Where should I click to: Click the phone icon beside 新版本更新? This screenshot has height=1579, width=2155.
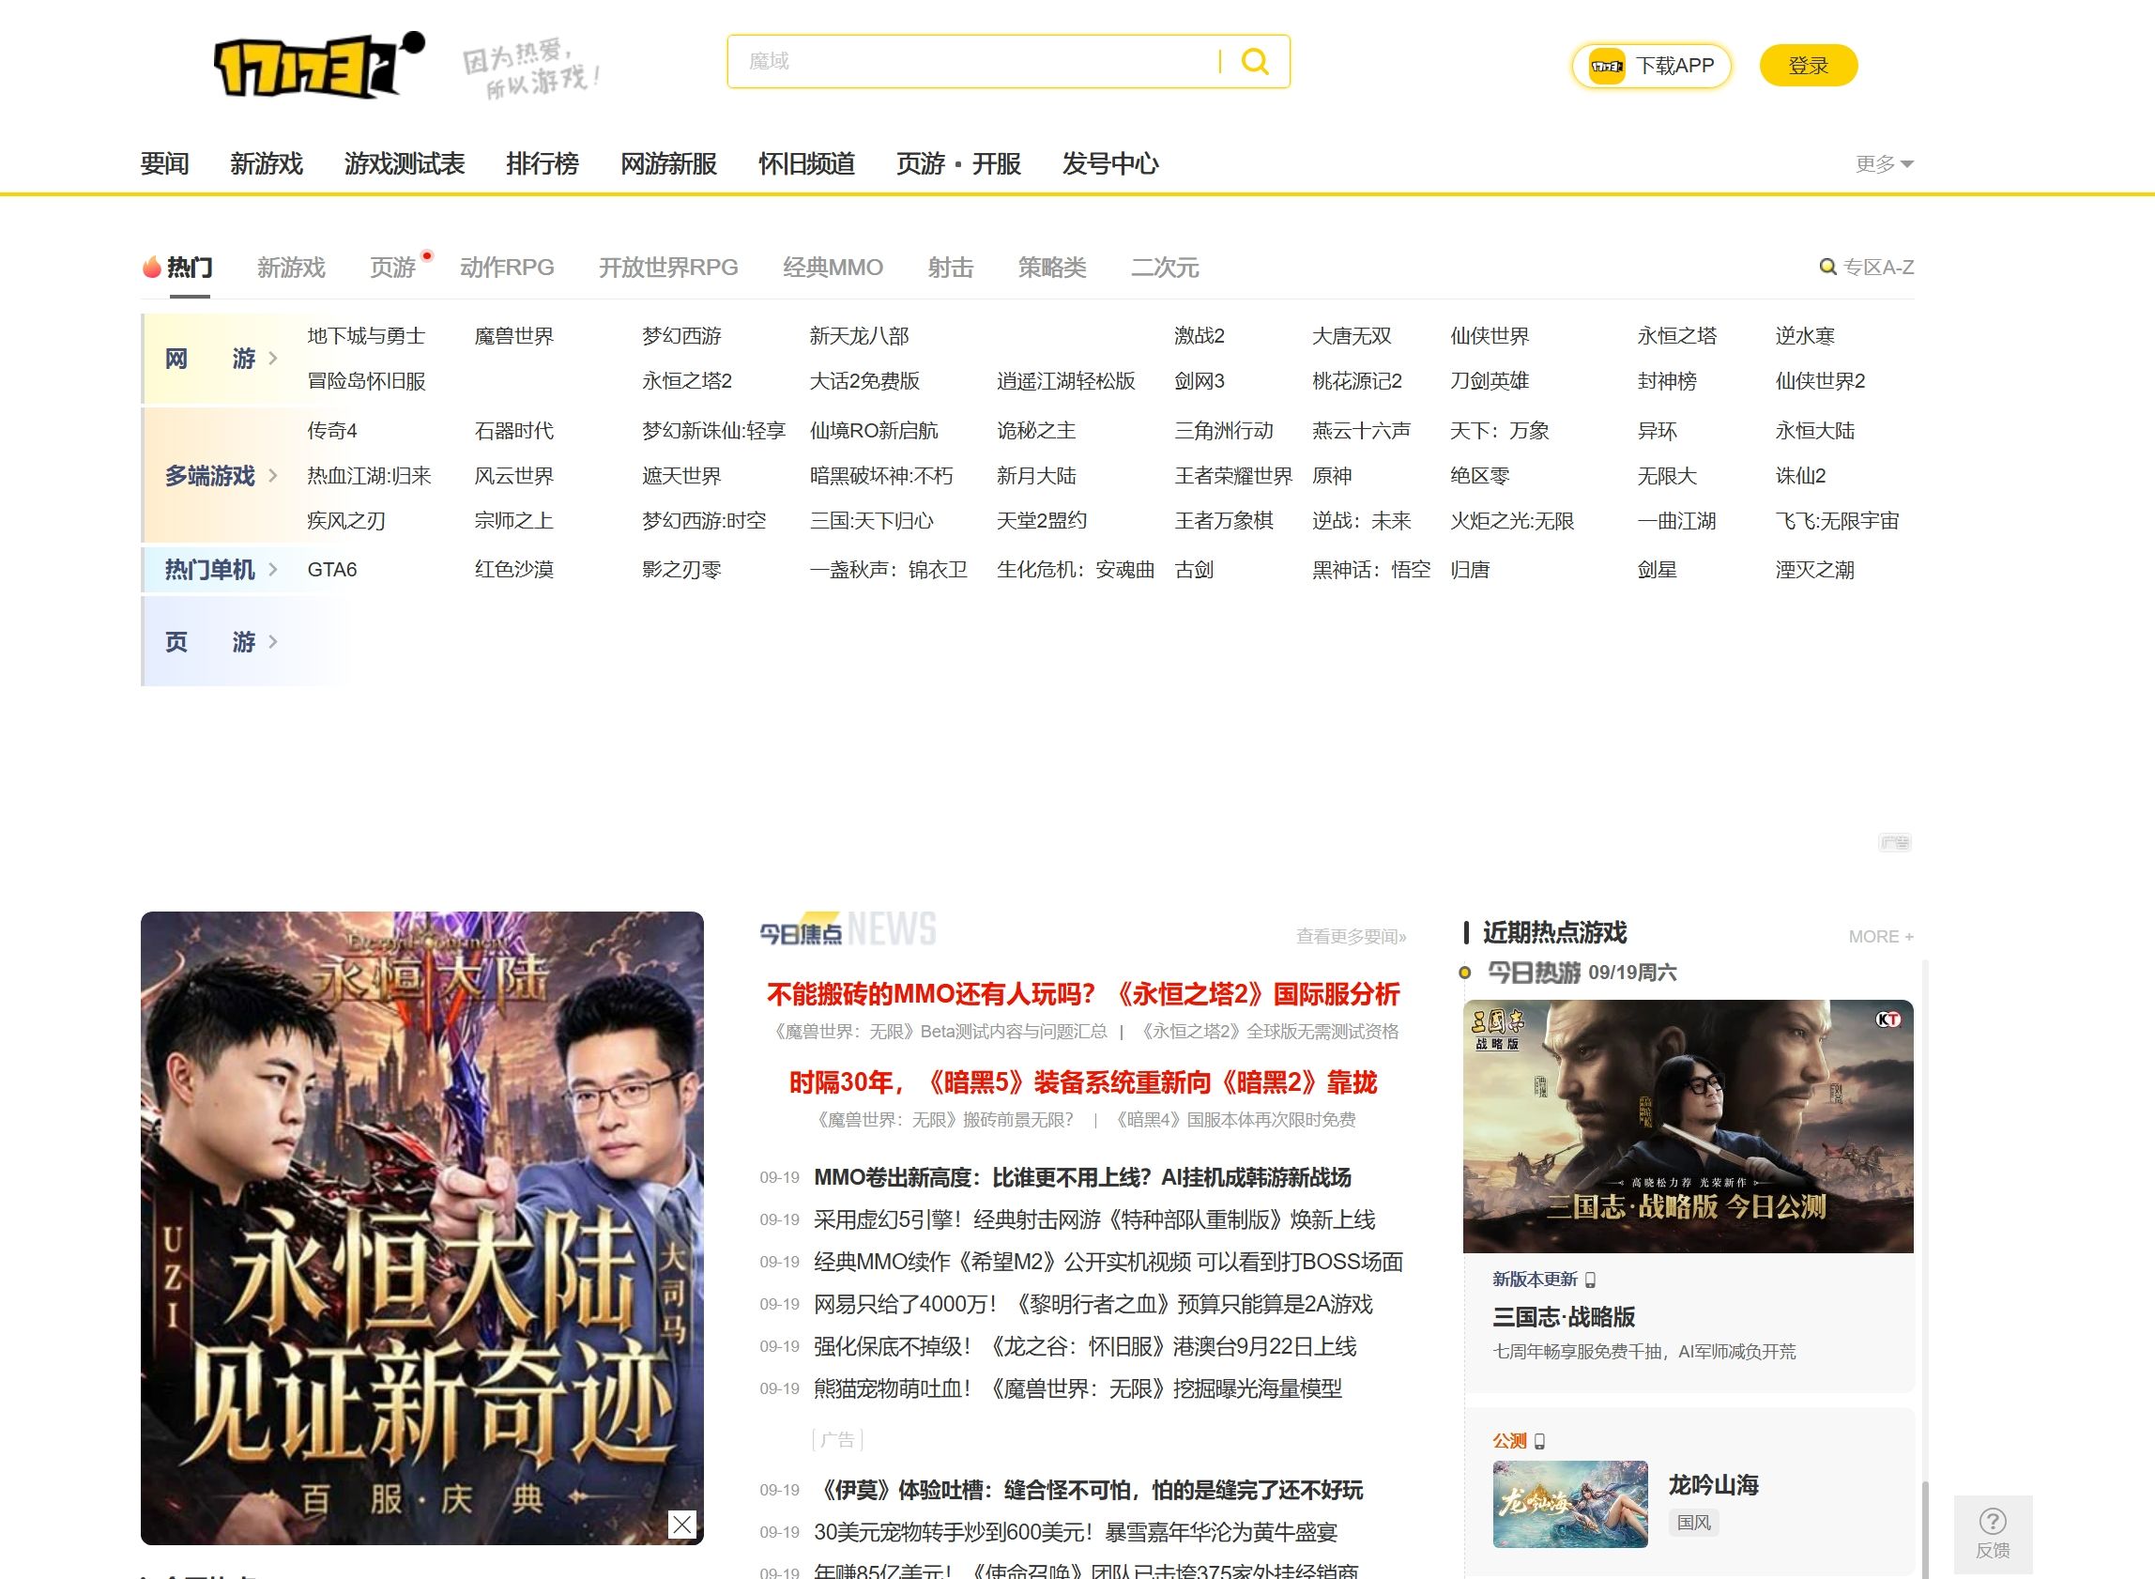(1590, 1280)
